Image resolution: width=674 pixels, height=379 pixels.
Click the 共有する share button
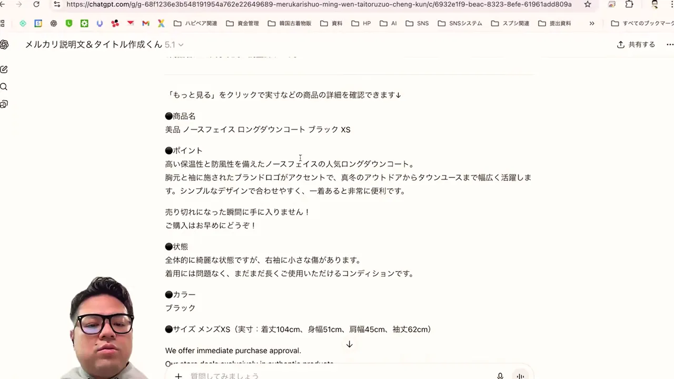coord(636,45)
